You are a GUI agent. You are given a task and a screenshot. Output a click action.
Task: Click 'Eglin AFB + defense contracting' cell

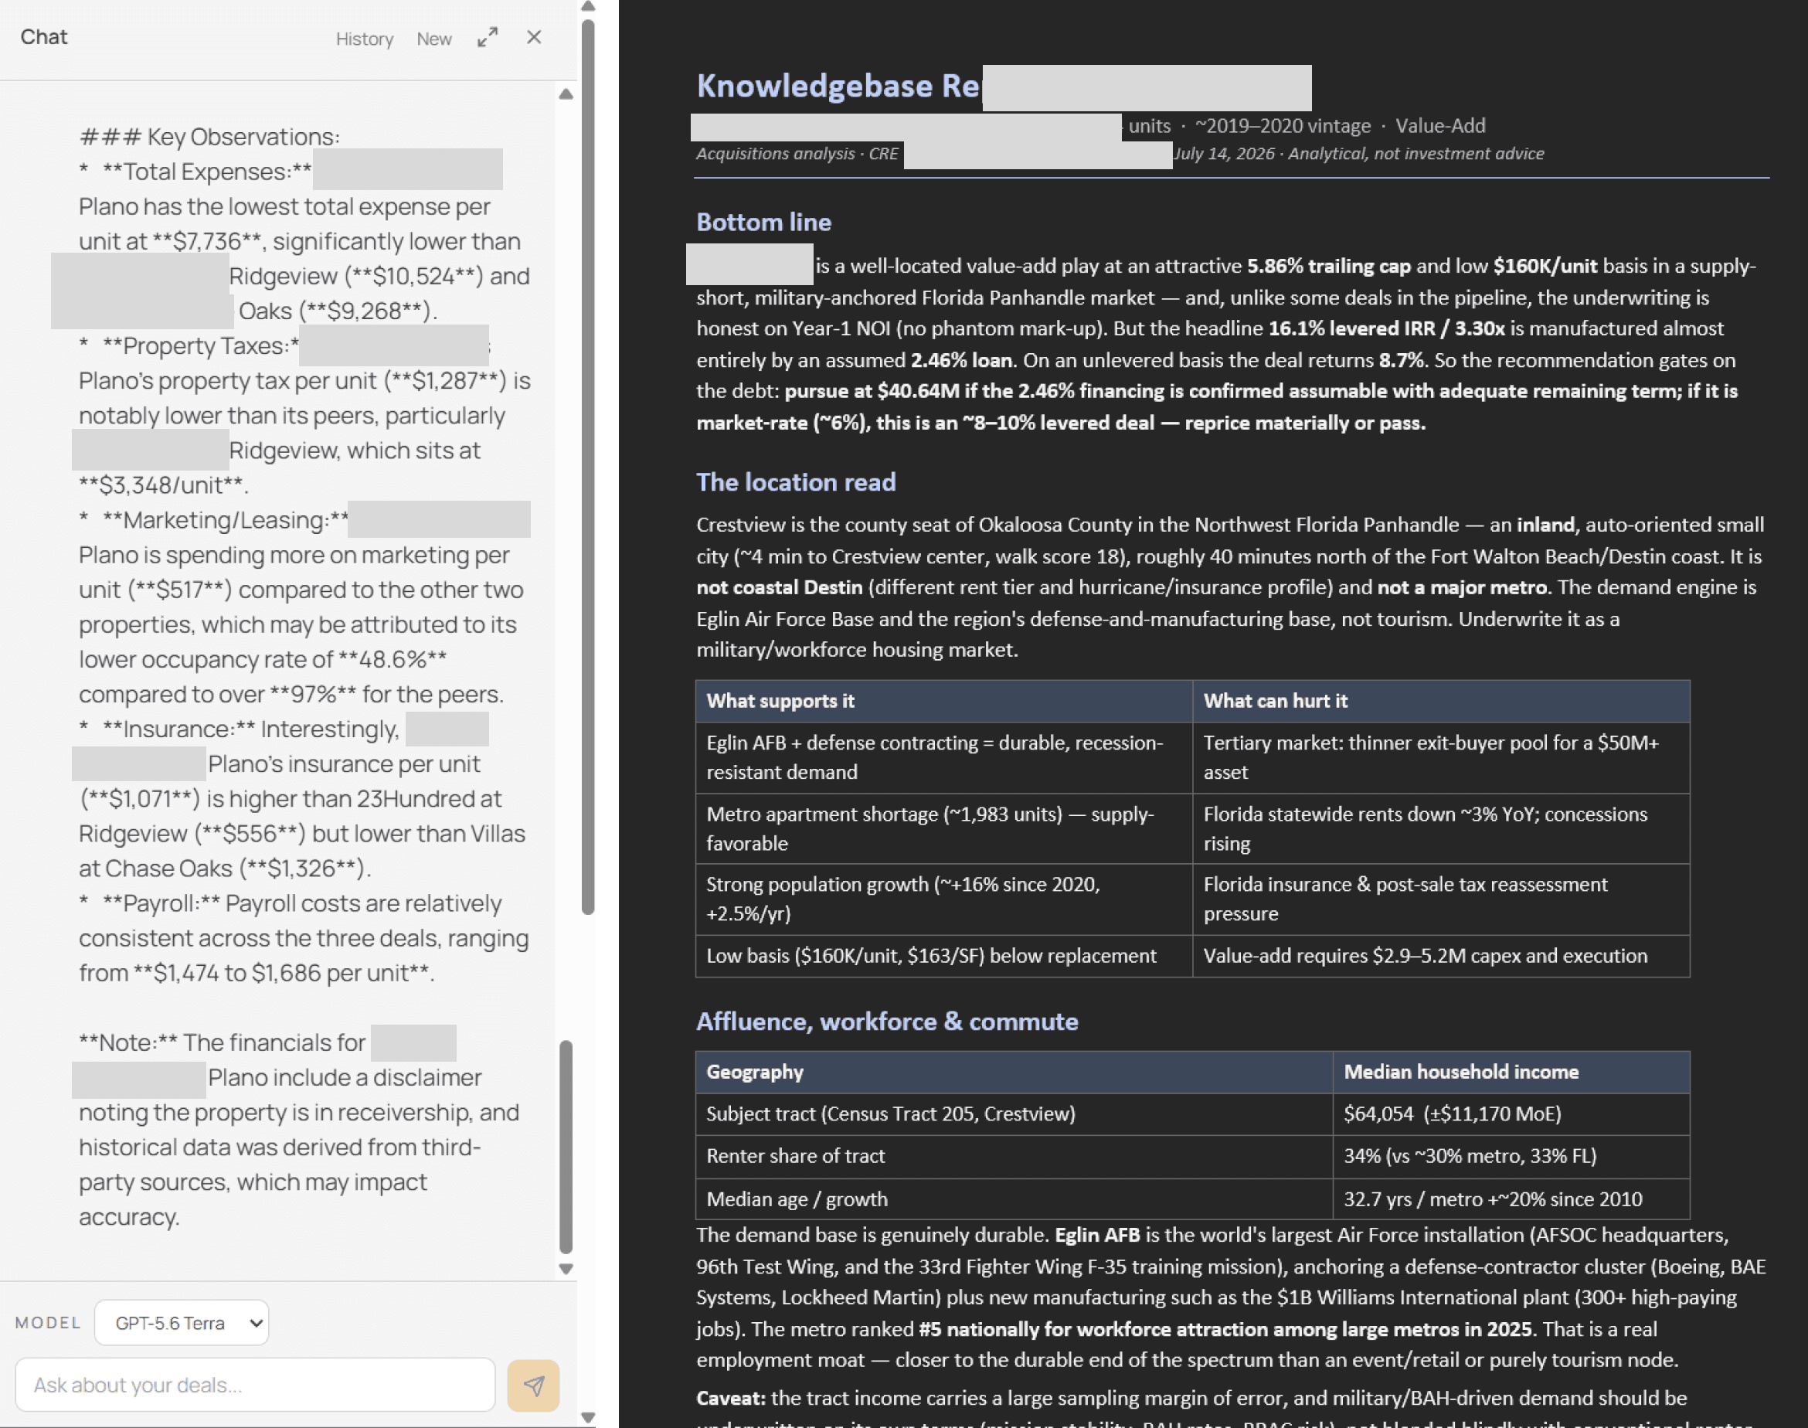pos(943,757)
